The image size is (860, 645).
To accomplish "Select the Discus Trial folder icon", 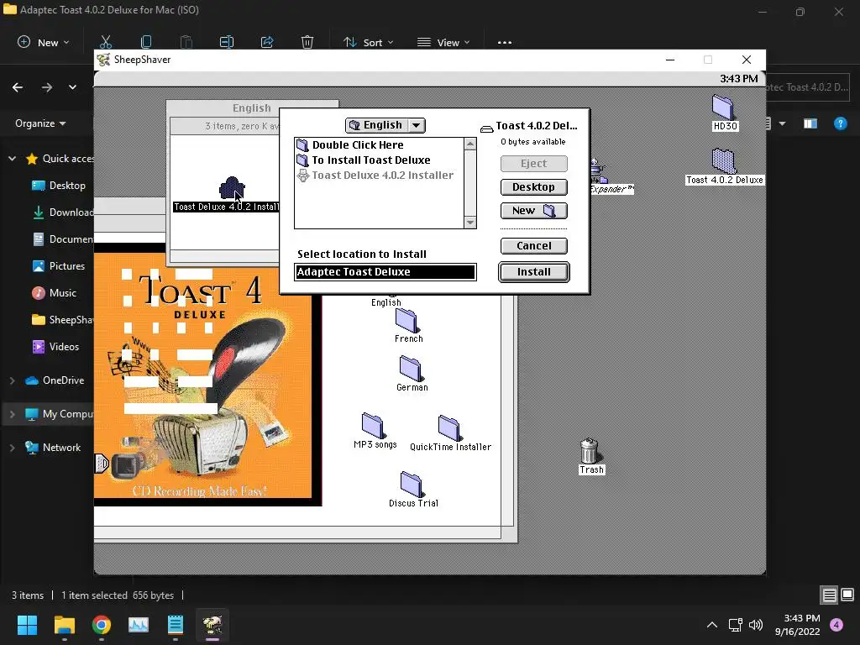I will point(412,485).
